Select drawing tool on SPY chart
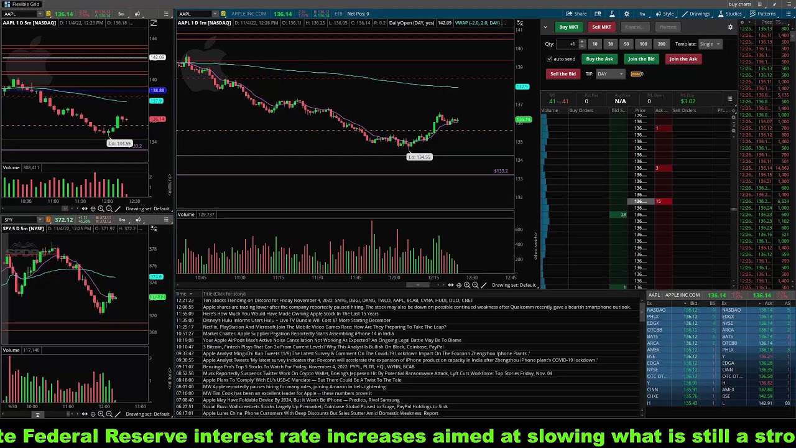 pos(118,414)
